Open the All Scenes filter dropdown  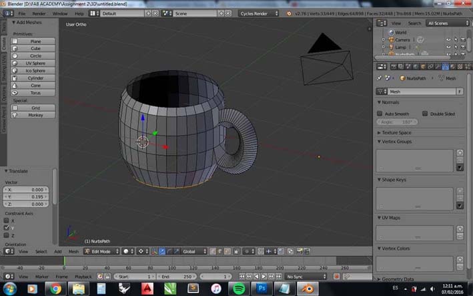pyautogui.click(x=448, y=23)
